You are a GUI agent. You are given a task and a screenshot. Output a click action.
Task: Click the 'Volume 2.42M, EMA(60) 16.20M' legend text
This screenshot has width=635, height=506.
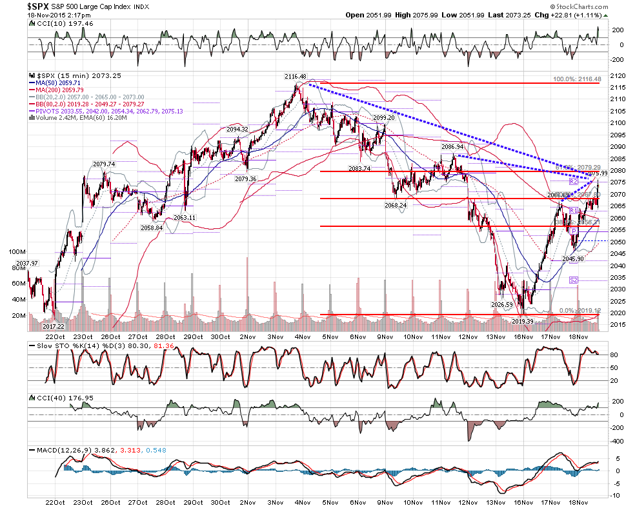click(81, 118)
